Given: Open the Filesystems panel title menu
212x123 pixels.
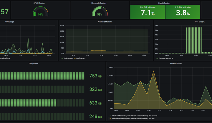Looking at the screenshot, I should [x=33, y=64].
